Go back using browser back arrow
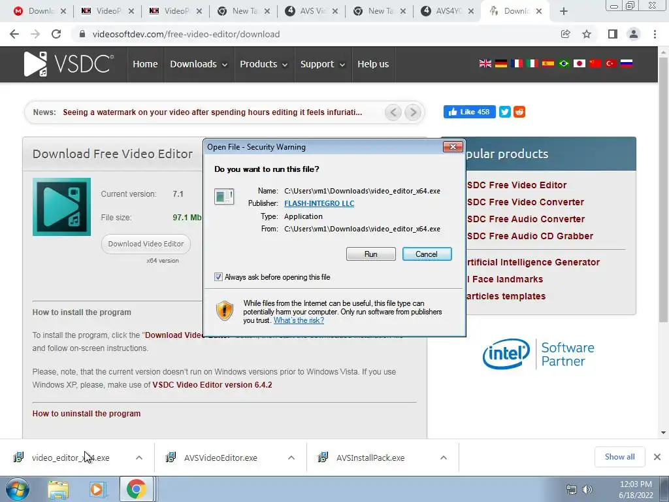The height and width of the screenshot is (502, 669). tap(14, 34)
